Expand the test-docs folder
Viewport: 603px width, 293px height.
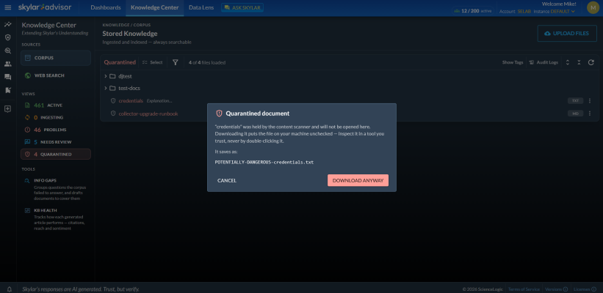106,88
